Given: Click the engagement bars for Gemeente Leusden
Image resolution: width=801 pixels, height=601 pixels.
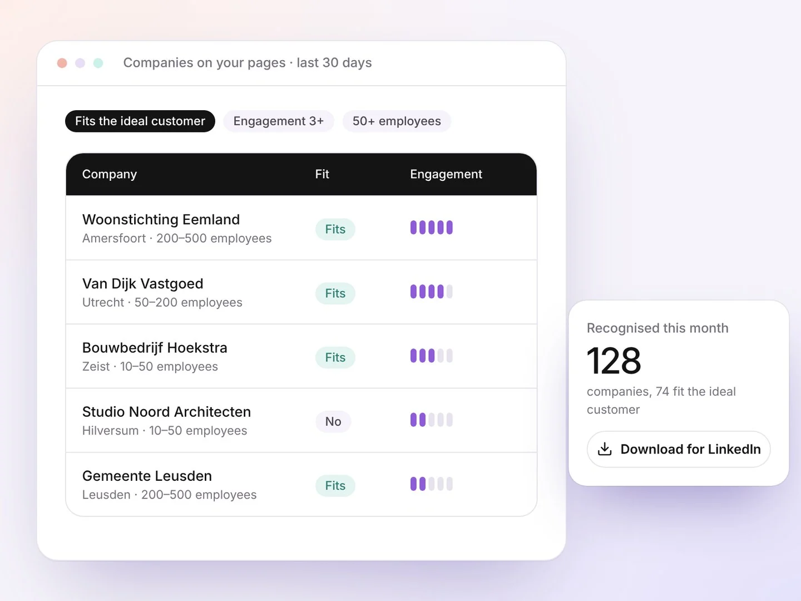Looking at the screenshot, I should [432, 484].
